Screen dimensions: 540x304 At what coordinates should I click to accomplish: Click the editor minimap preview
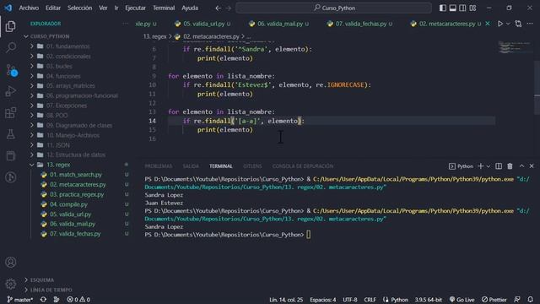[x=516, y=47]
